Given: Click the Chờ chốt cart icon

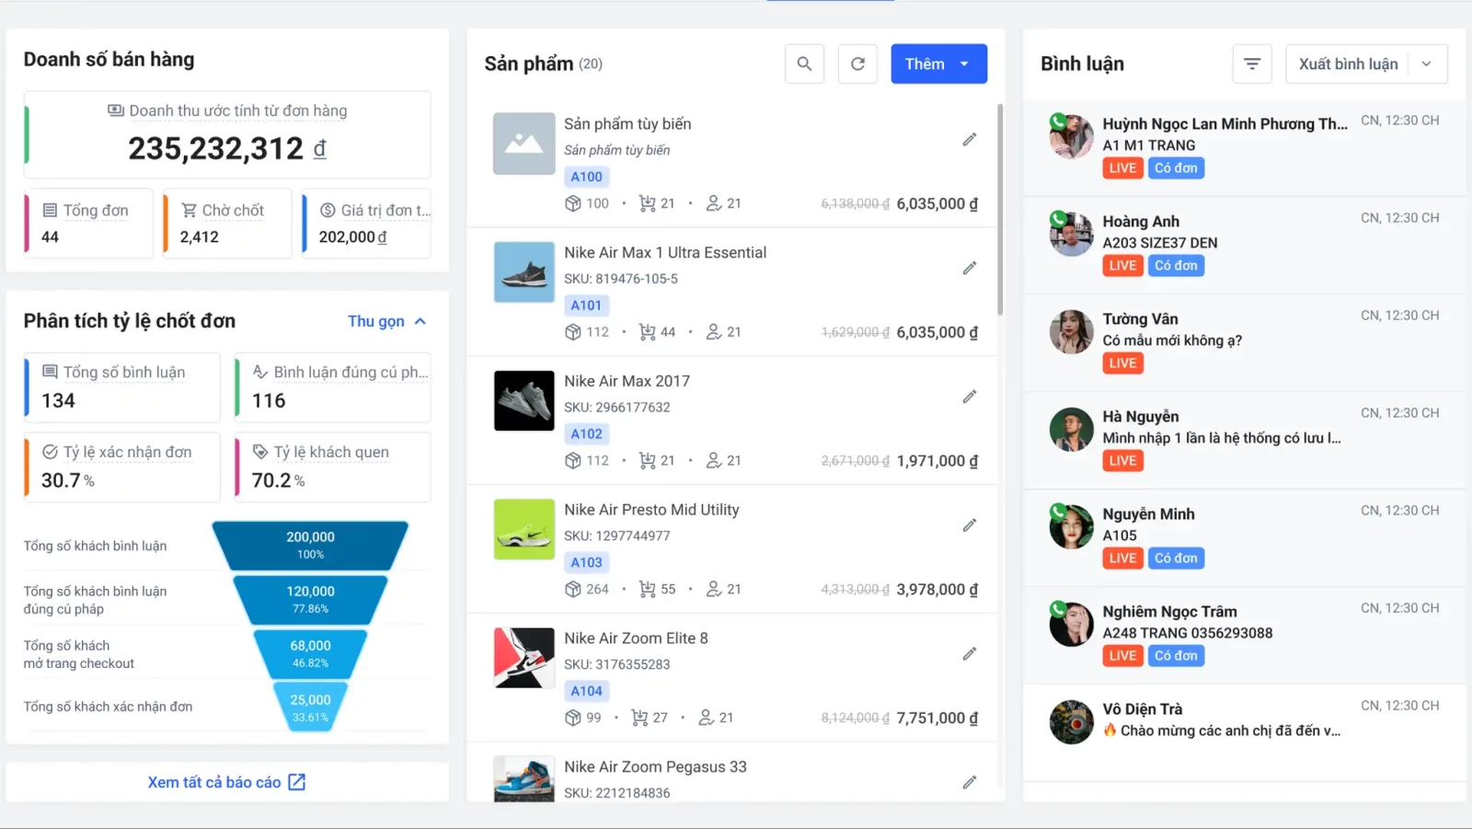Looking at the screenshot, I should click(x=189, y=211).
